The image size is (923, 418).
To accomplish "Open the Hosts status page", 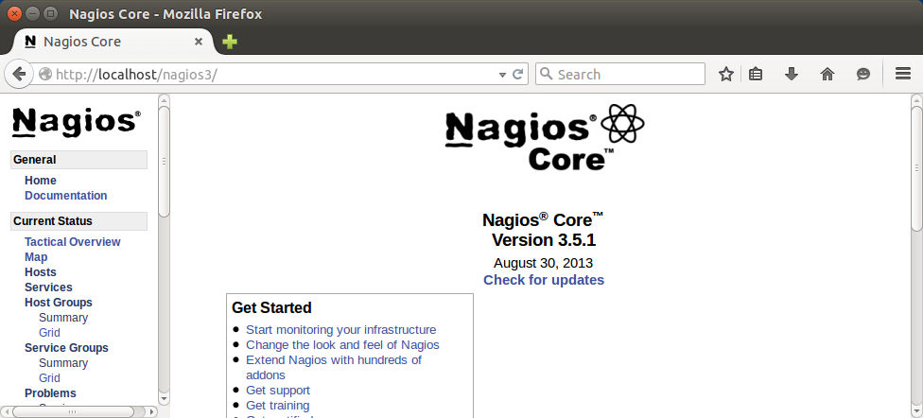I will coord(41,272).
